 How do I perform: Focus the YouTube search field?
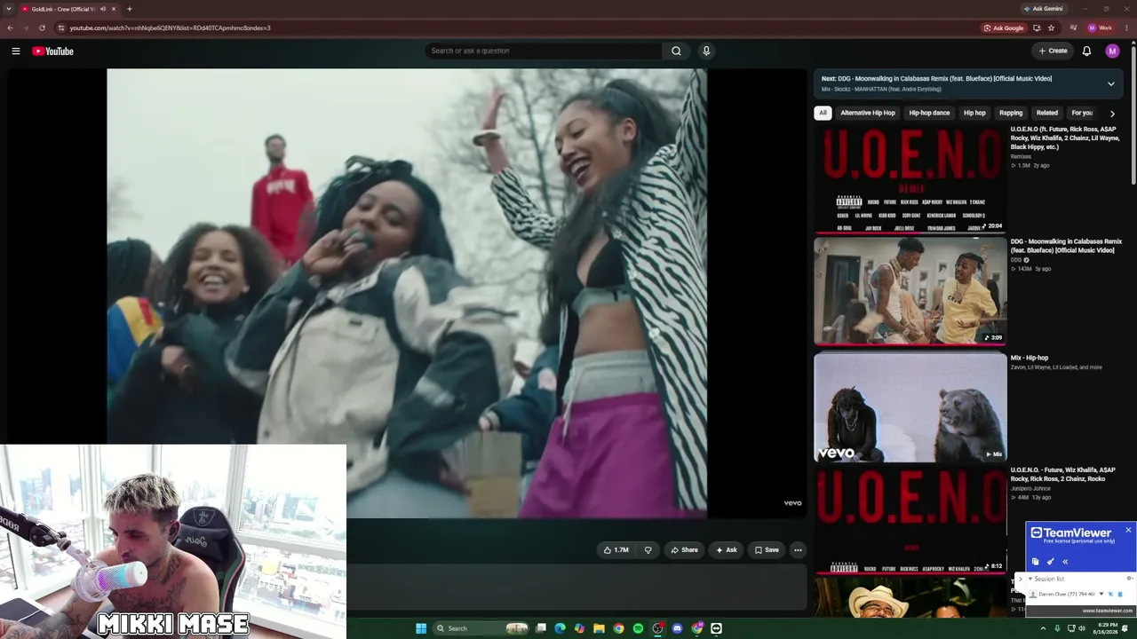coord(543,51)
